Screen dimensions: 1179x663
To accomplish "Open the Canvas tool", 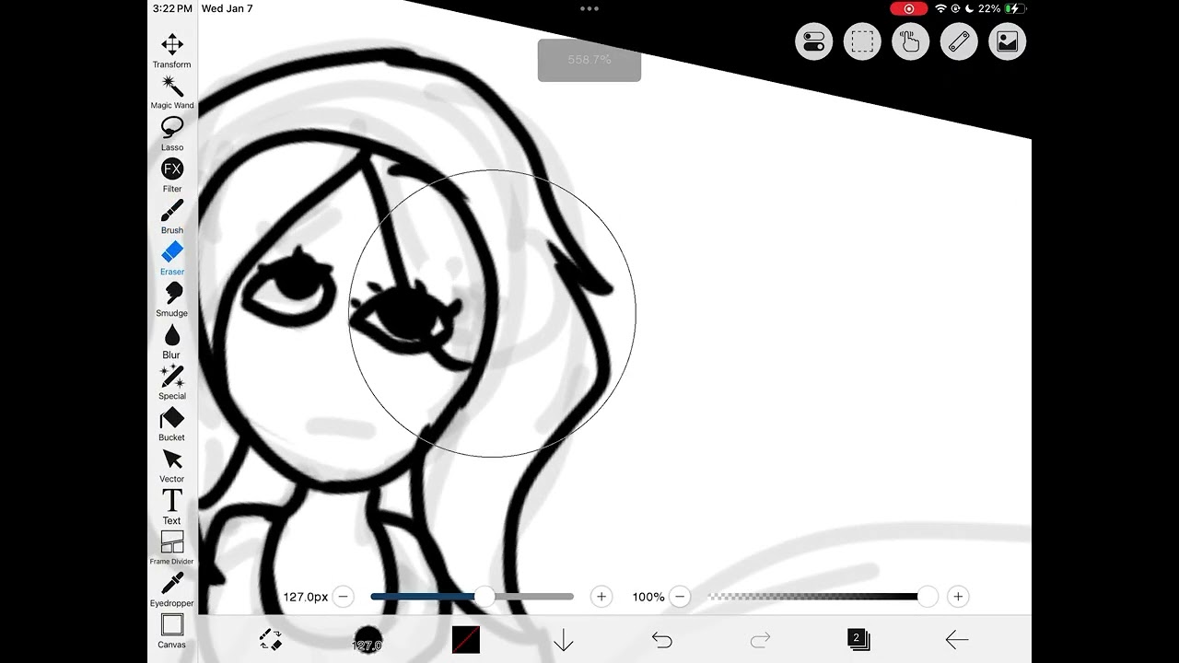I will 172,631.
